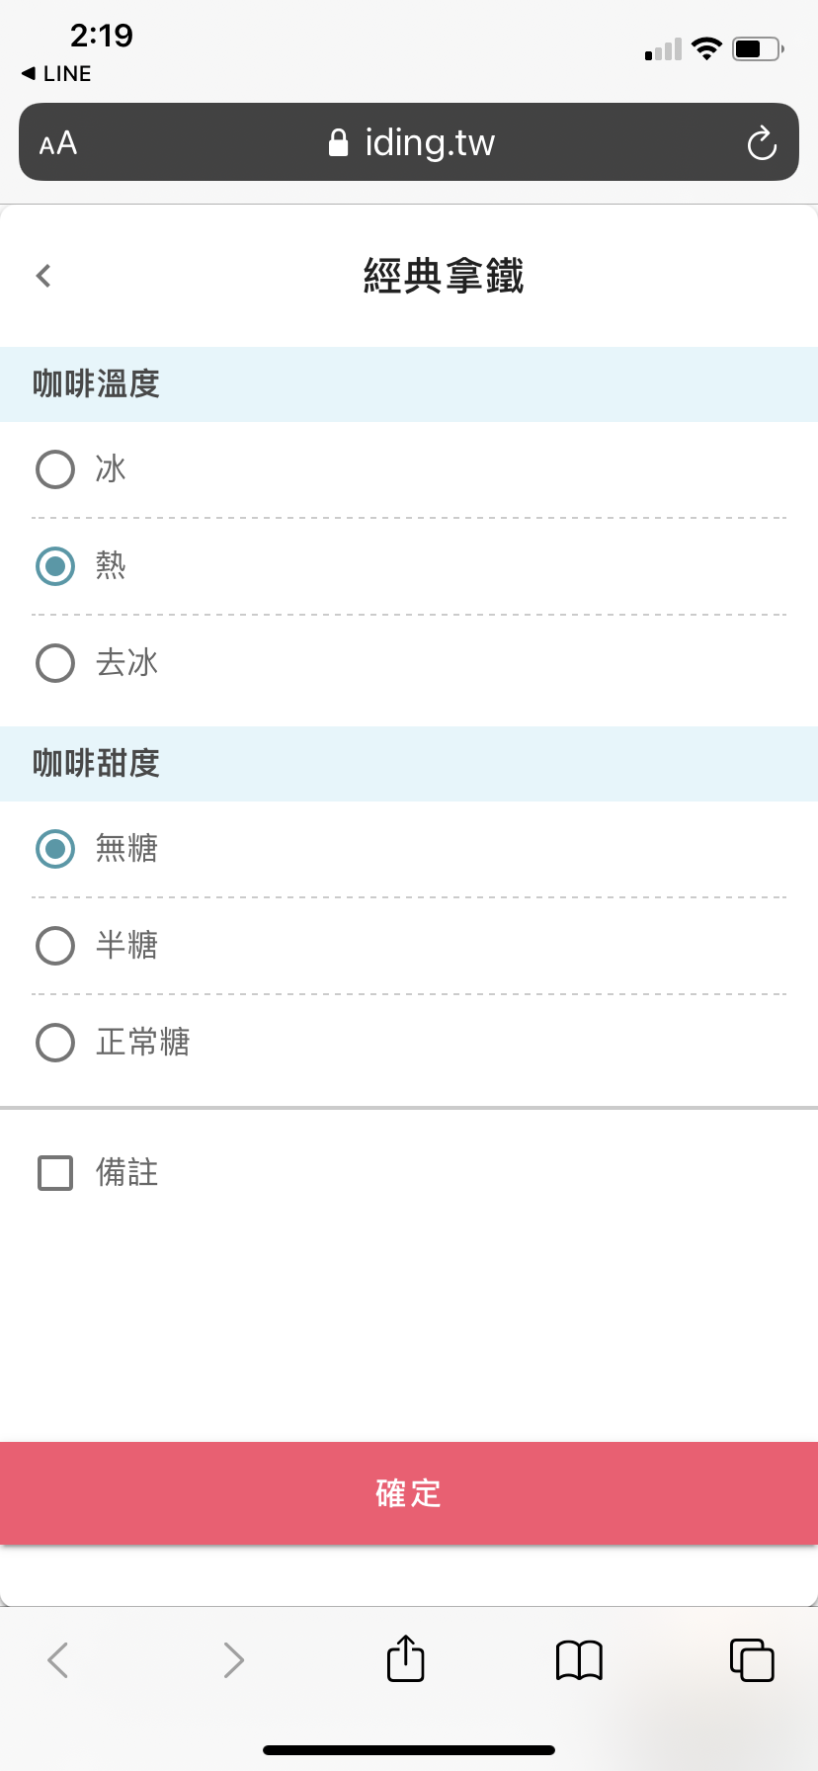This screenshot has width=818, height=1771.
Task: Tap the Safari share icon
Action: [405, 1658]
